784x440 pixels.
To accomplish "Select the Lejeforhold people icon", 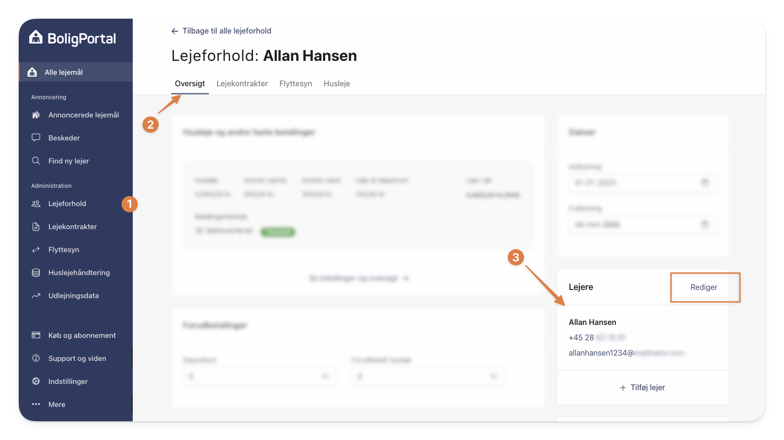I will click(x=36, y=204).
